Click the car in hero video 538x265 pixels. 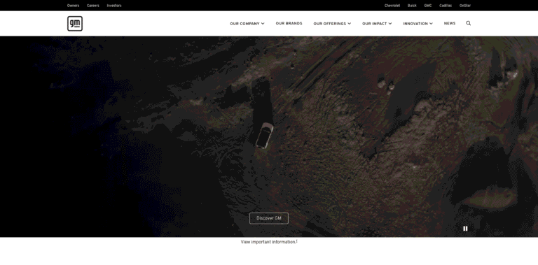pyautogui.click(x=264, y=136)
